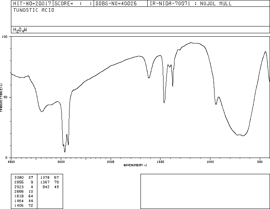This screenshot has width=270, height=209.
Task: Click the 2955 peak entry in table
Action: click(x=19, y=182)
